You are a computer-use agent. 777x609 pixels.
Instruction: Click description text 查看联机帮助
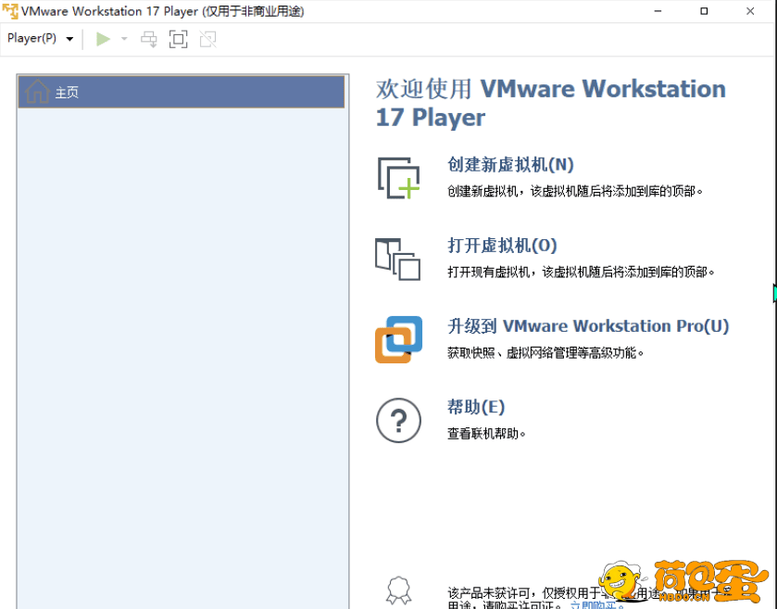click(486, 434)
